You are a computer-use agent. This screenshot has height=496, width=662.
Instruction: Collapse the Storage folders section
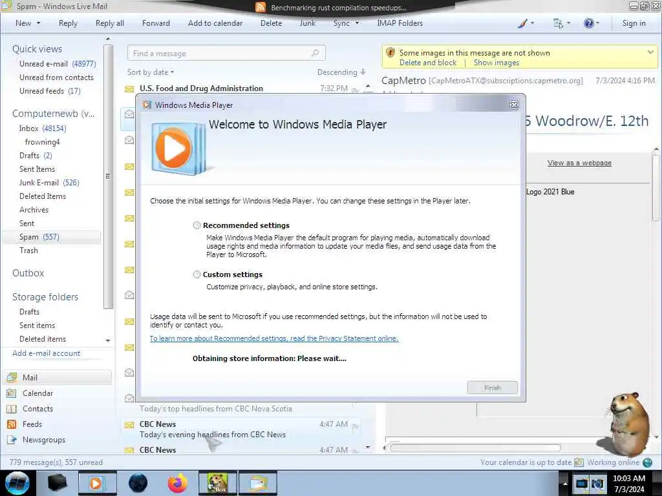[45, 297]
